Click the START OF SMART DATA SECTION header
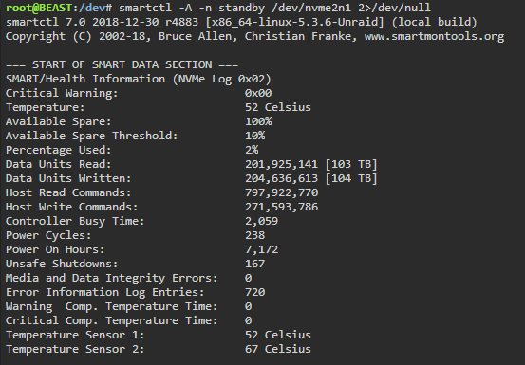Image resolution: width=525 pixels, height=365 pixels. [122, 64]
